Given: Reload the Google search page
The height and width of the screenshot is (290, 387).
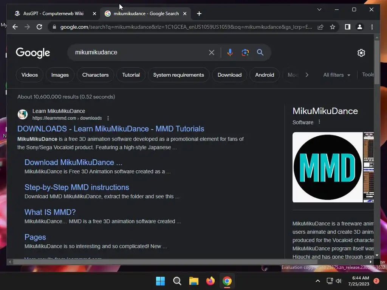Looking at the screenshot, I should point(39,27).
